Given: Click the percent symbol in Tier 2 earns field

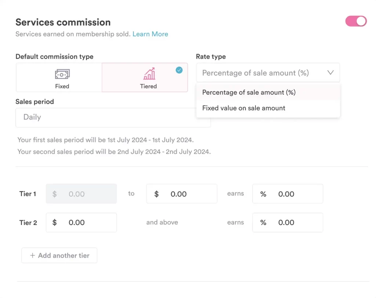Looking at the screenshot, I should click(263, 222).
